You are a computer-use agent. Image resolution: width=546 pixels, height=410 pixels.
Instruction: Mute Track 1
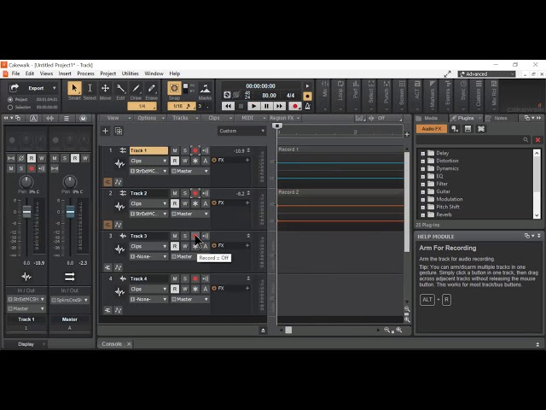point(175,150)
